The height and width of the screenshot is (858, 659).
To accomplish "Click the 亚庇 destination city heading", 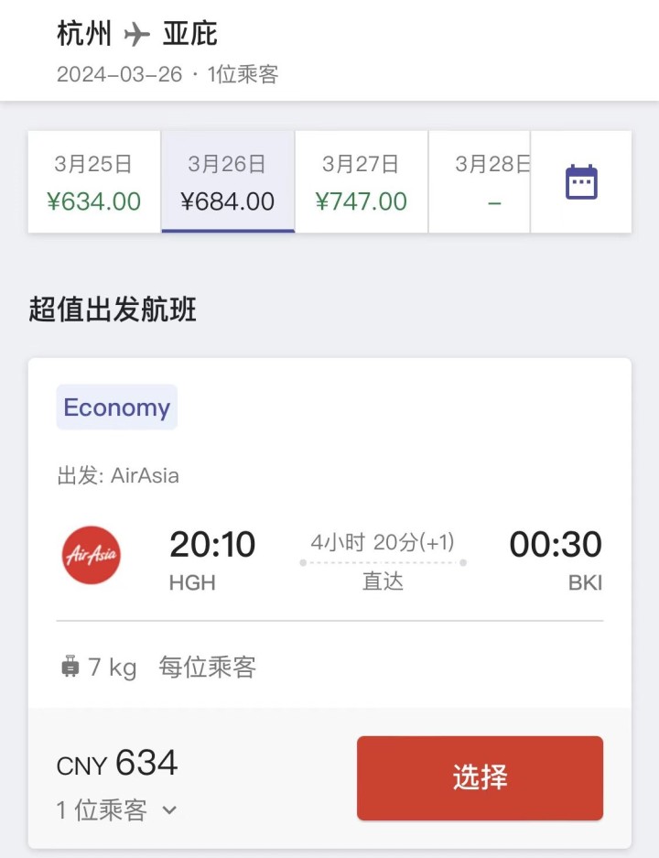I will pos(189,33).
